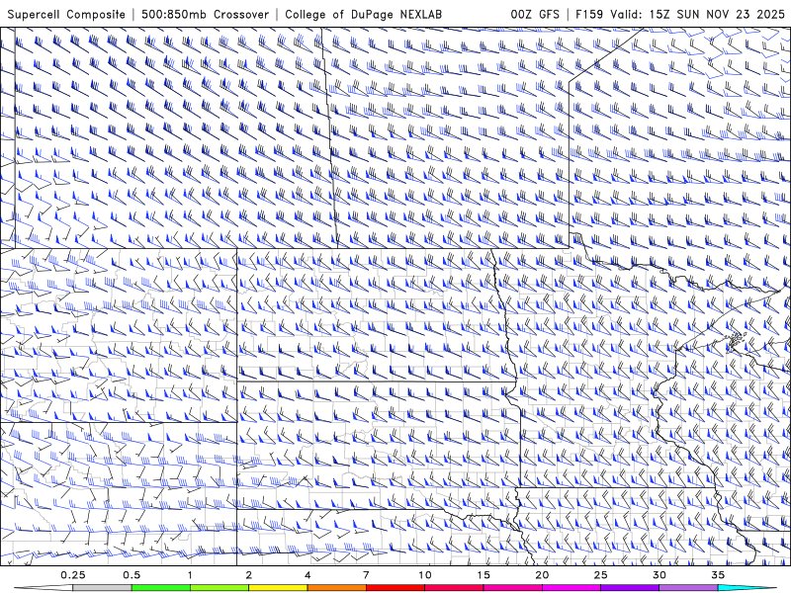Click the legend value 20
791x593 pixels.
[x=542, y=575]
